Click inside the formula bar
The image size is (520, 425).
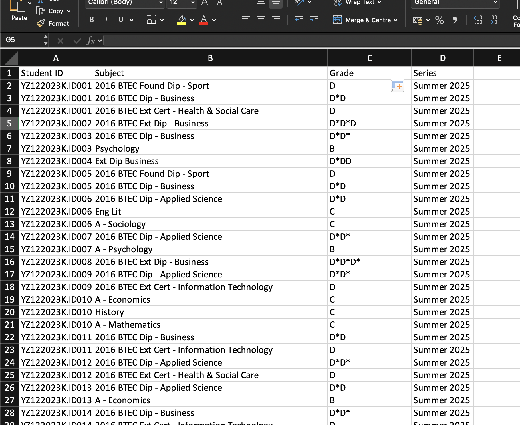coord(311,40)
